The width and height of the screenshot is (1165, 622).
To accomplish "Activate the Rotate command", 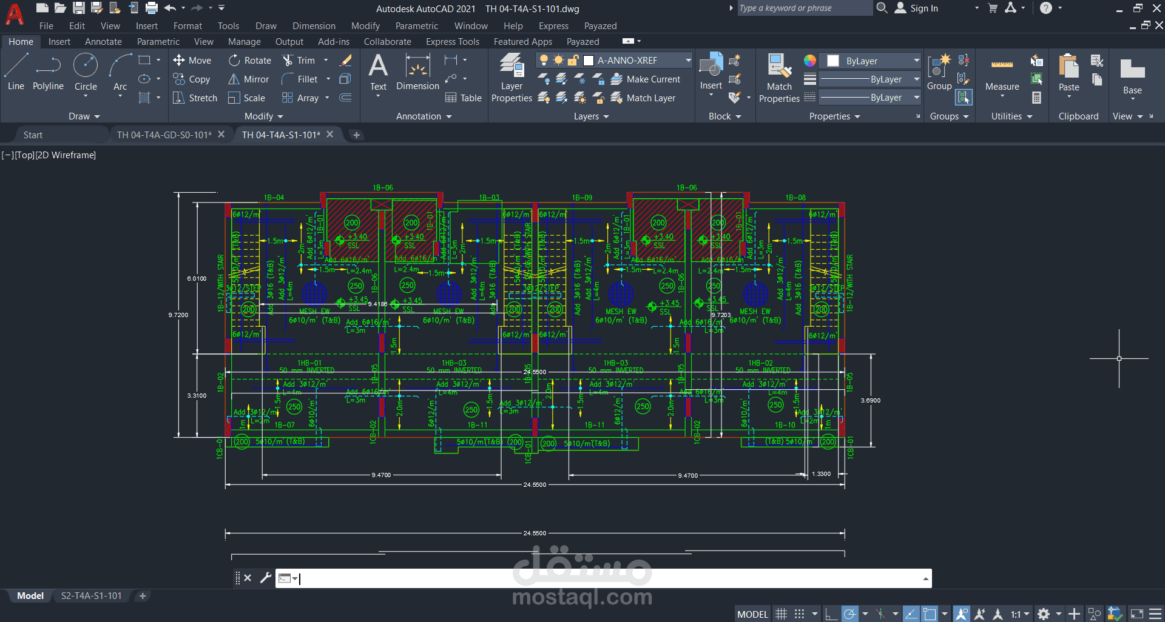I will click(x=250, y=60).
